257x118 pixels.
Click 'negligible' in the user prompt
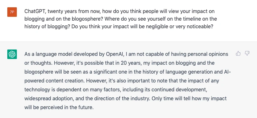[157, 26]
